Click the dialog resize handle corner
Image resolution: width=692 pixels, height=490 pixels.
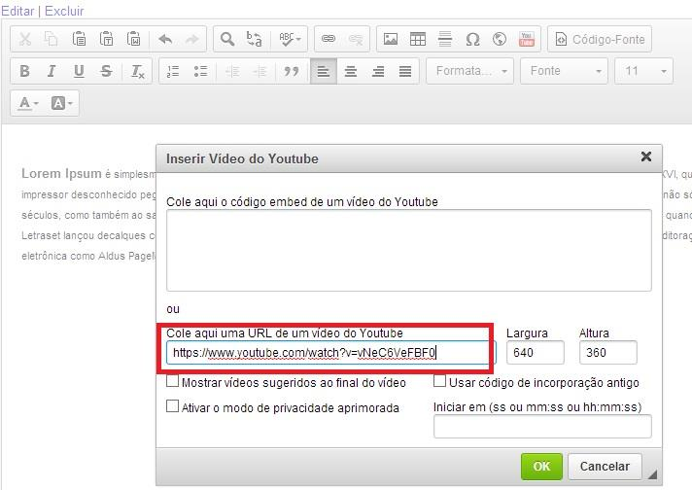tap(652, 474)
